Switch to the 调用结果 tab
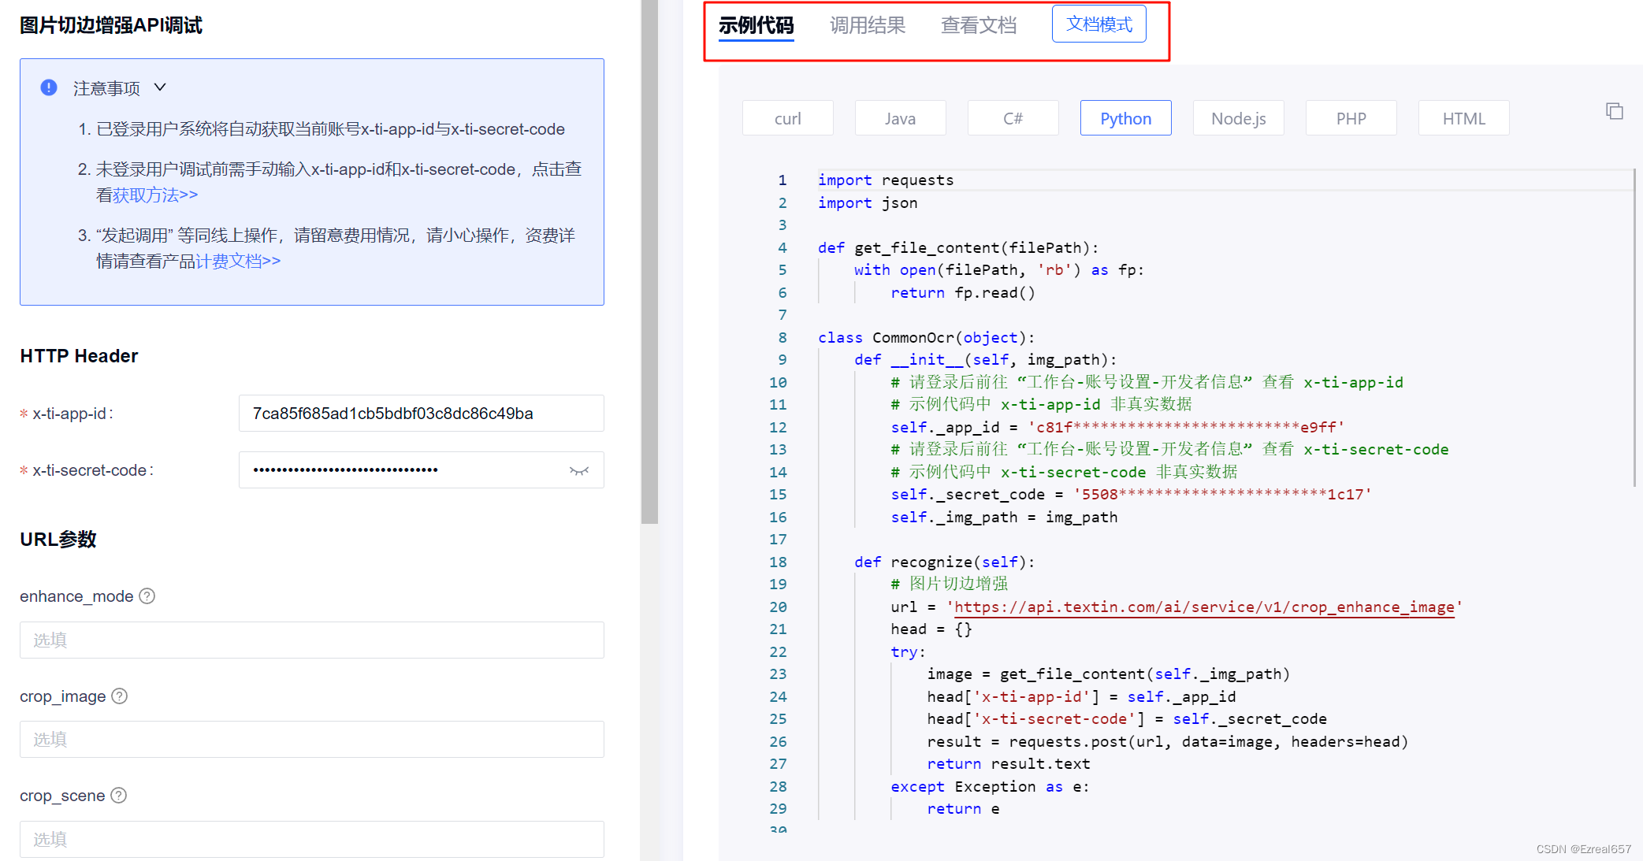Screen dimensions: 1643x861 867,24
